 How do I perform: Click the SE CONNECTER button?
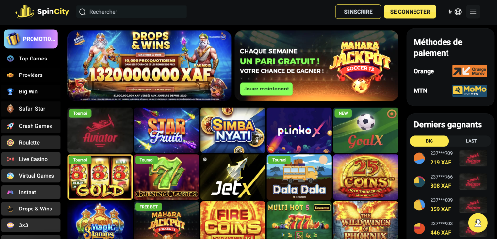pyautogui.click(x=410, y=12)
